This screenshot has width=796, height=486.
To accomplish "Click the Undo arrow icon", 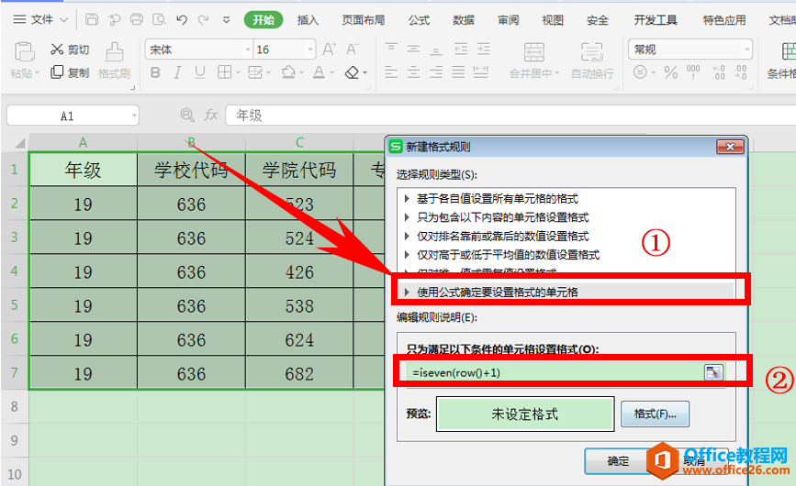I will pyautogui.click(x=181, y=19).
